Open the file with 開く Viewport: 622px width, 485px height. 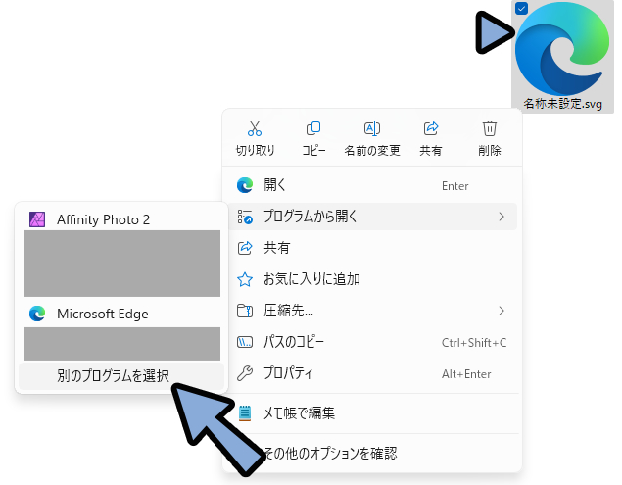[x=373, y=185]
